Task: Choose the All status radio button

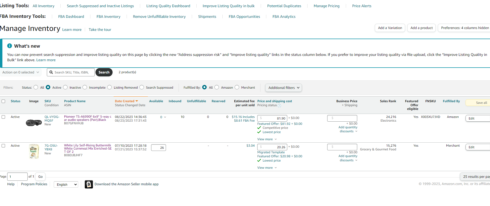Action: pos(36,87)
